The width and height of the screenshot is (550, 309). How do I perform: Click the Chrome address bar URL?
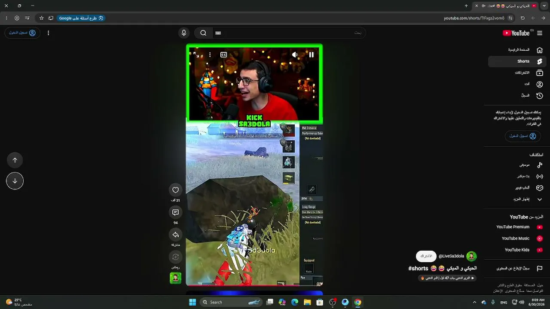(474, 18)
